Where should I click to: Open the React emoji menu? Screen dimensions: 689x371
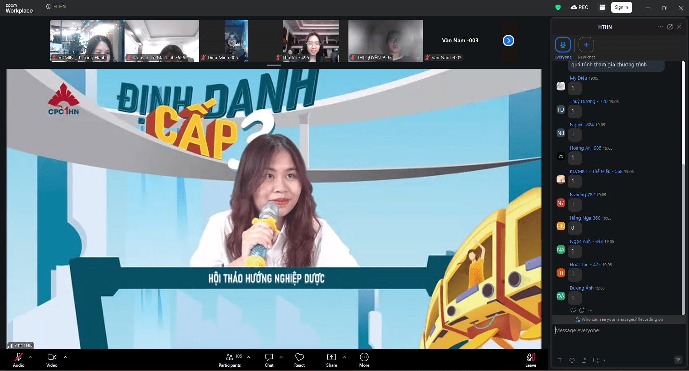point(300,360)
